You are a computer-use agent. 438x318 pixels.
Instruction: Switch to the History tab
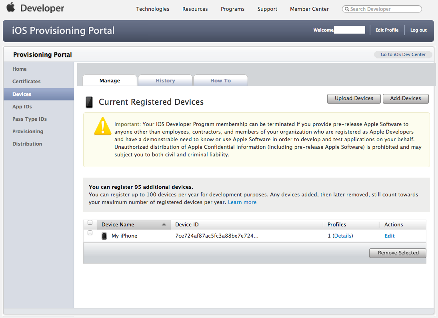pyautogui.click(x=165, y=80)
